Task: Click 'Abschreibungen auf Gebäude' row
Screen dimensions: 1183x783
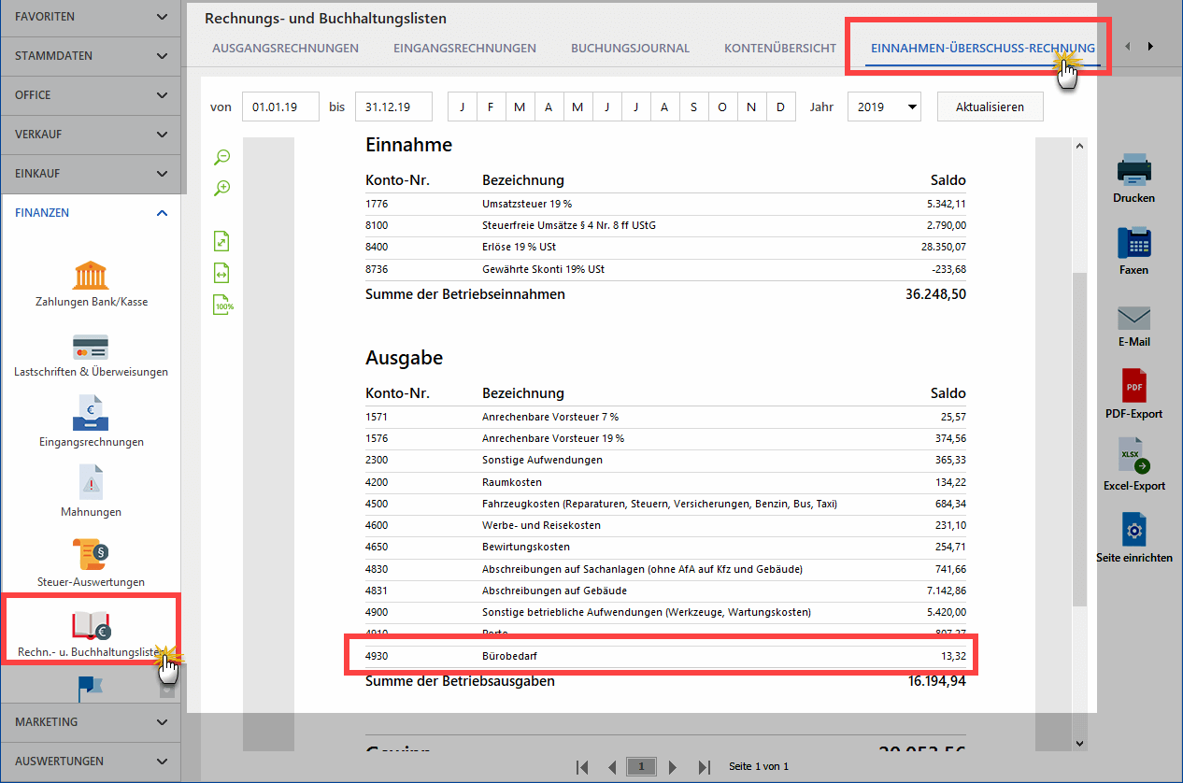Action: 665,591
